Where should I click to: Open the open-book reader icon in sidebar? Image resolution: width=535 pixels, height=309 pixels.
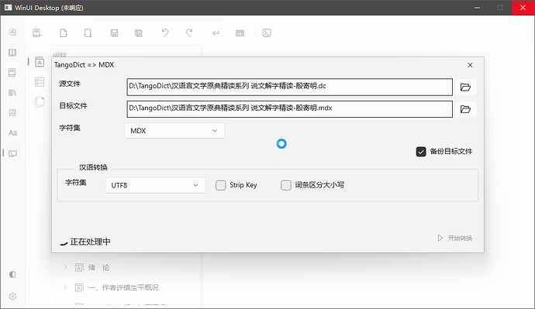click(x=12, y=53)
